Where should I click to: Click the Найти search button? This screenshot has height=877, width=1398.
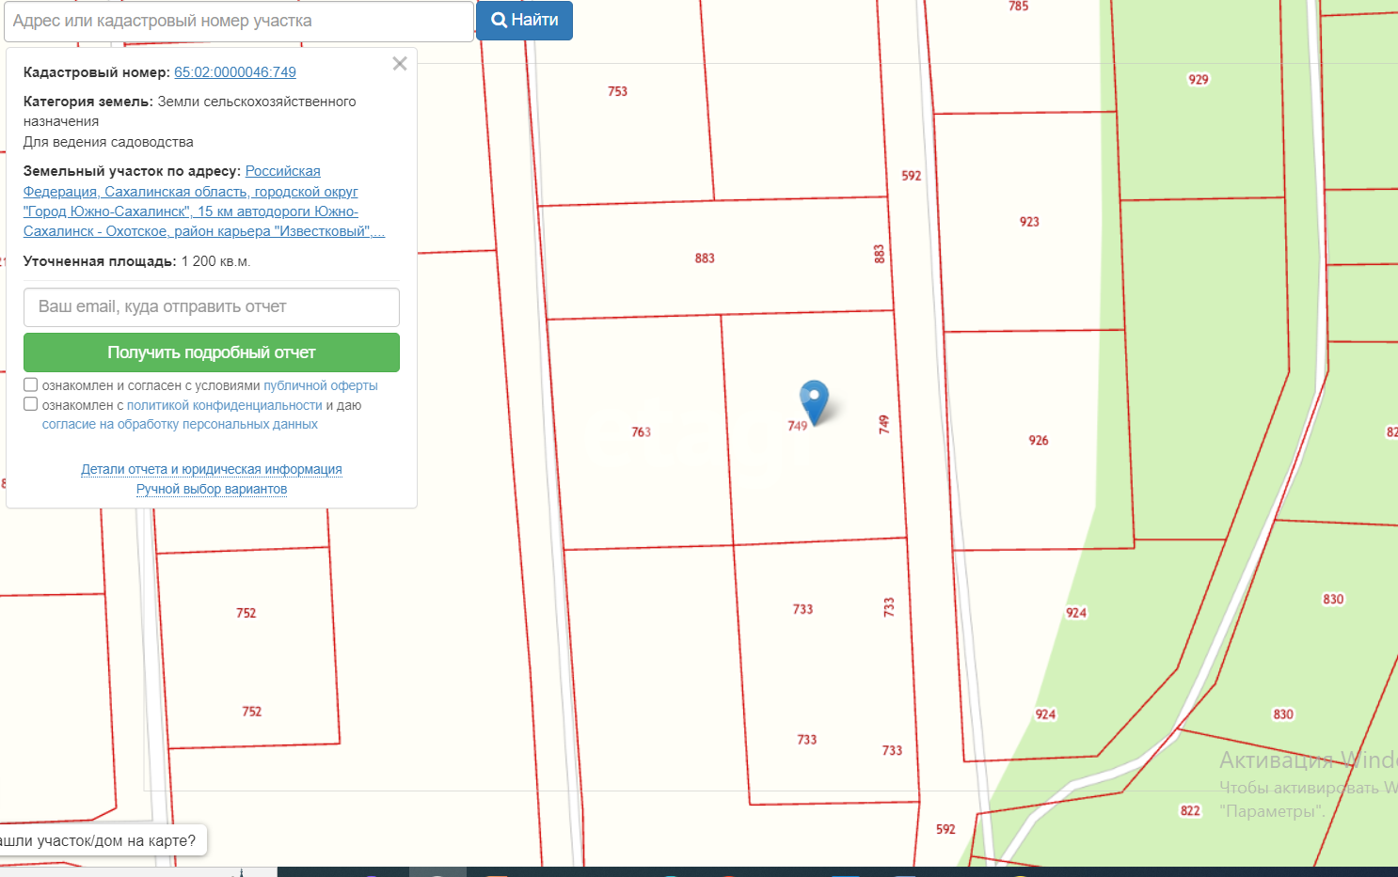tap(524, 21)
